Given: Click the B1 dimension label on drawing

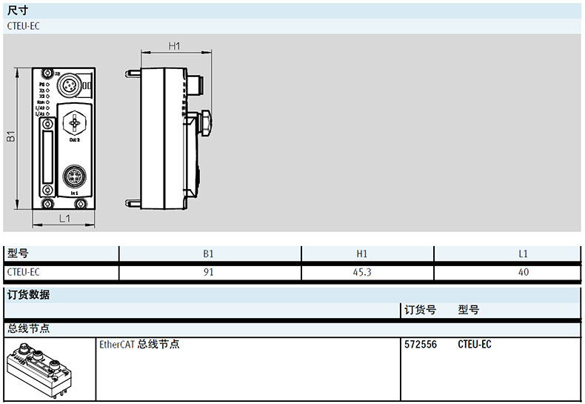Looking at the screenshot, I should (x=11, y=136).
